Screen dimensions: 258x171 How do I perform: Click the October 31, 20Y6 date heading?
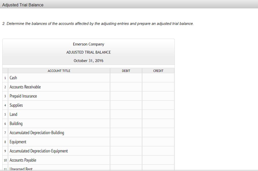(x=88, y=60)
